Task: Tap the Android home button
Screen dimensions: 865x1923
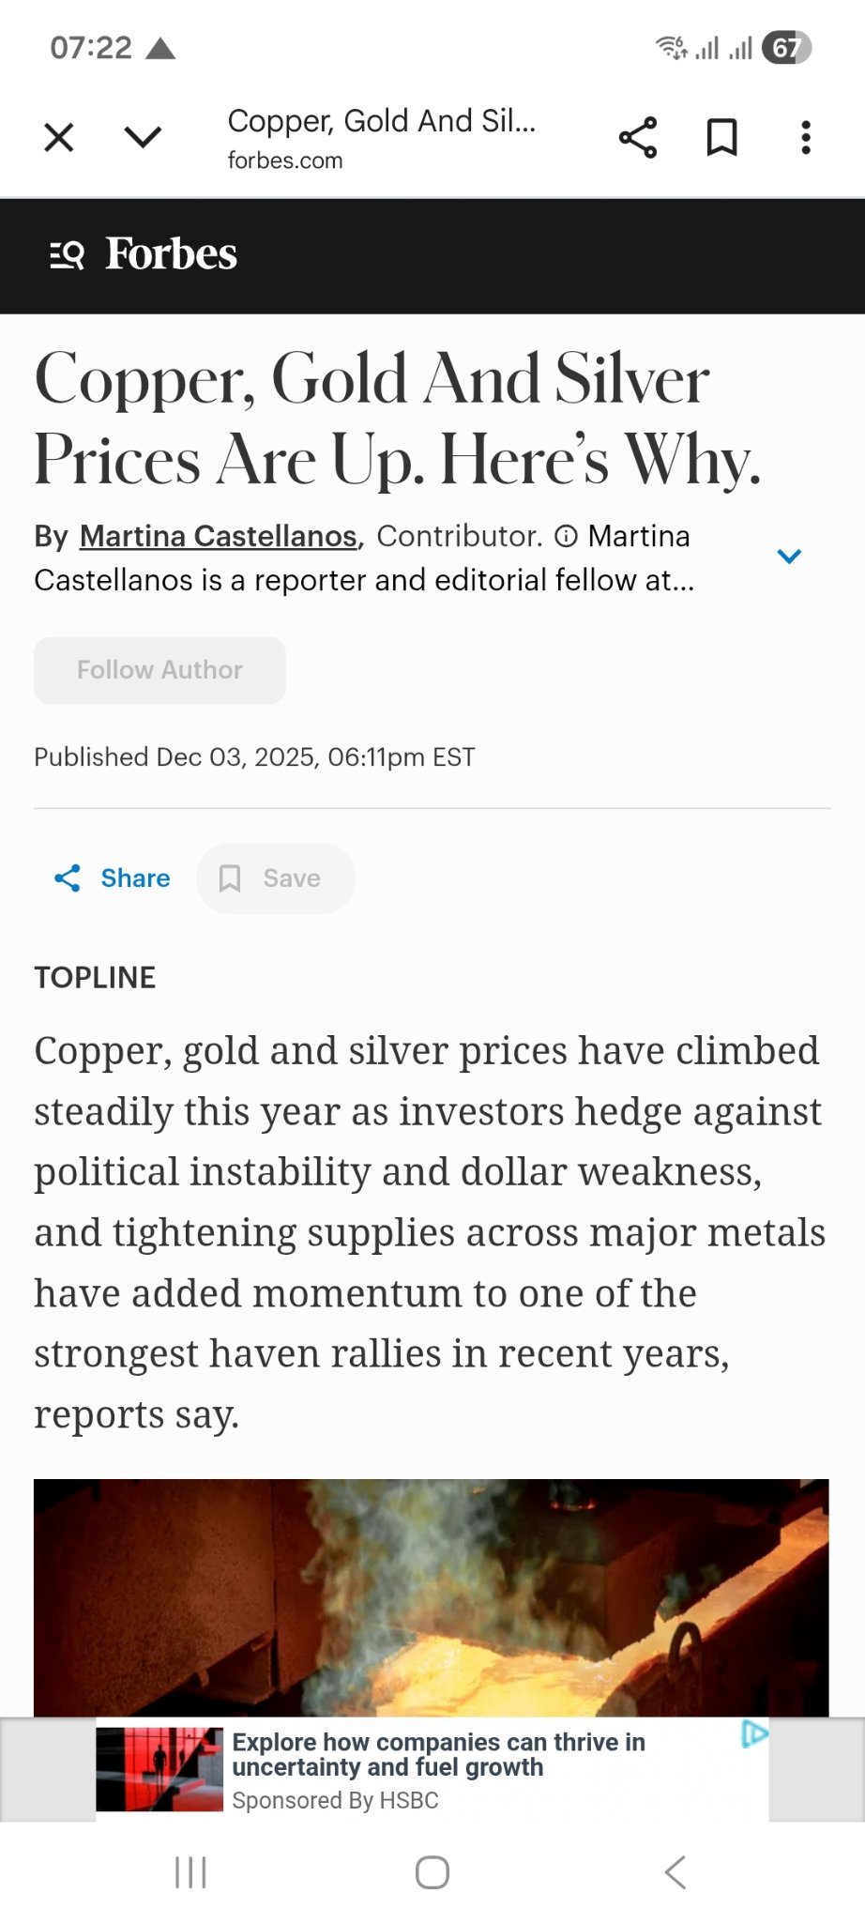Action: tap(432, 1872)
